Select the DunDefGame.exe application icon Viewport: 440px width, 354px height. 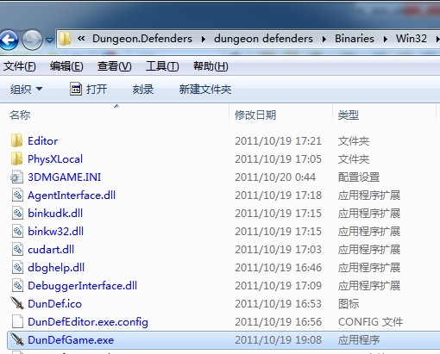(17, 339)
